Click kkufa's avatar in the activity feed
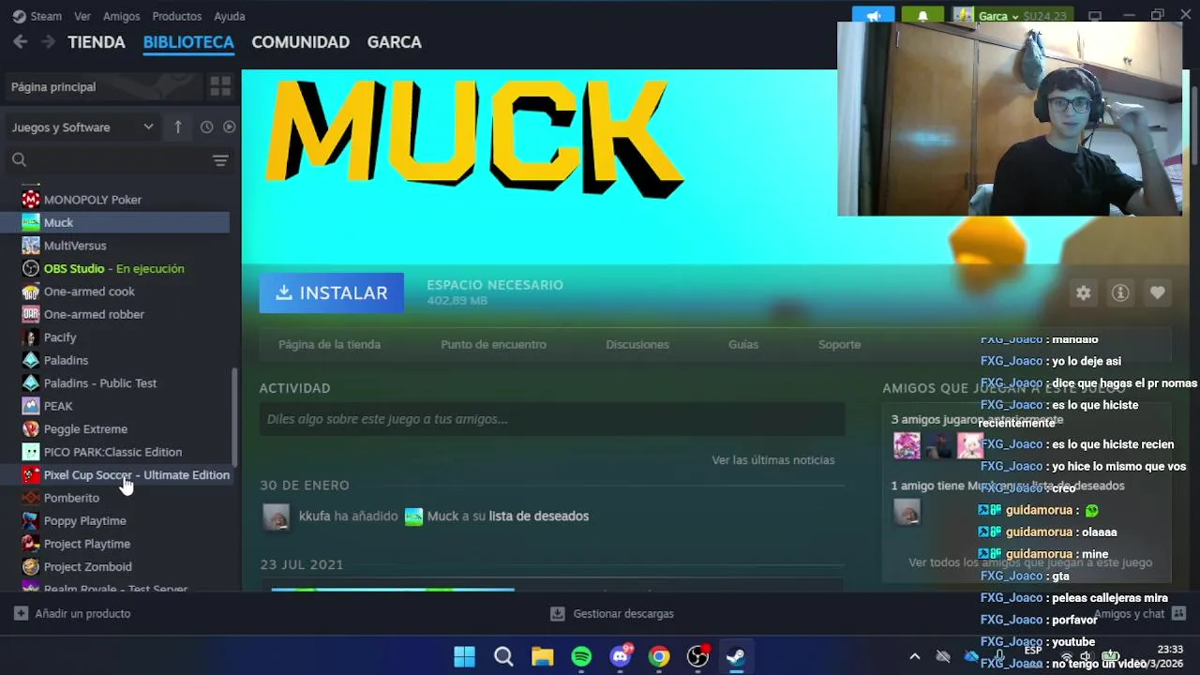This screenshot has height=675, width=1200. [x=276, y=517]
